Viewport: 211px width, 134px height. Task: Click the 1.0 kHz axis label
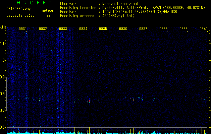point(3,60)
